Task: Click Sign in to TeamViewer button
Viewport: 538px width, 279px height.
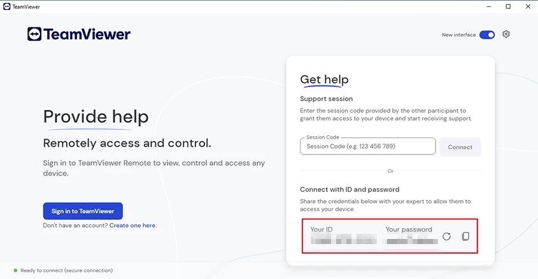Action: tap(83, 211)
